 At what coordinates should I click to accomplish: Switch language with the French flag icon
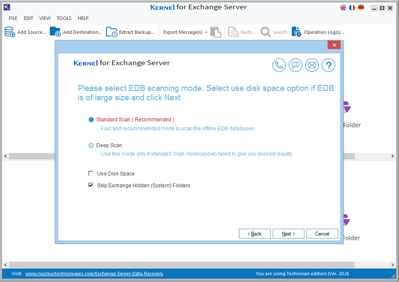pos(352,8)
